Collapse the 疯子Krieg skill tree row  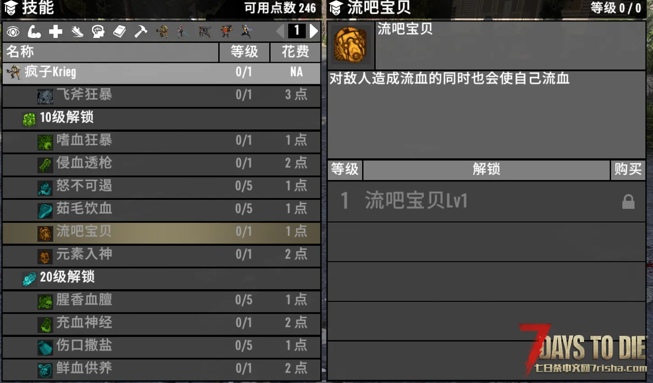(x=161, y=73)
